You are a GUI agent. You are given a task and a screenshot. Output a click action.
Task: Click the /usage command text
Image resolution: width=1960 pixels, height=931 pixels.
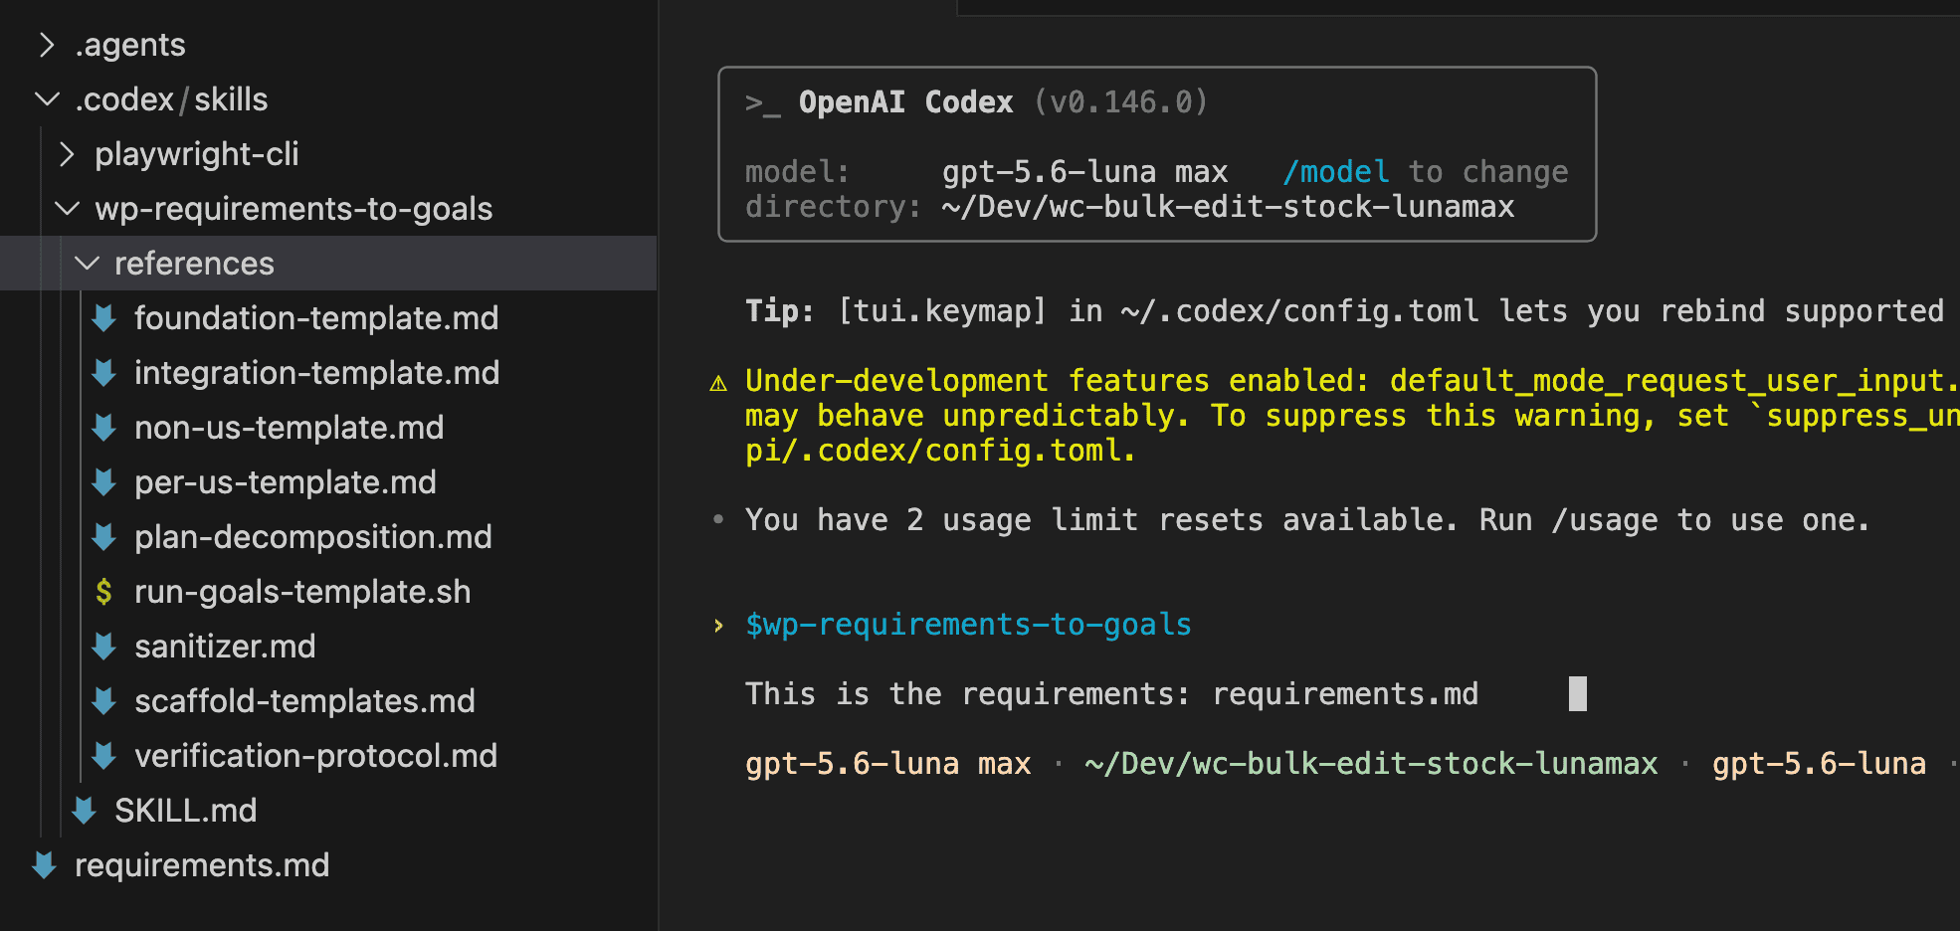1605,520
